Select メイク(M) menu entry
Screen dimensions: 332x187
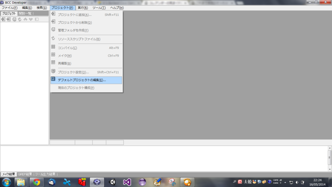[86, 56]
